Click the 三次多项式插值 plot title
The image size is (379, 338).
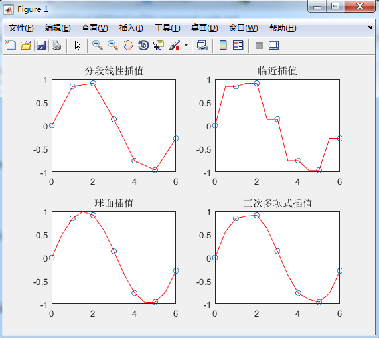point(277,203)
